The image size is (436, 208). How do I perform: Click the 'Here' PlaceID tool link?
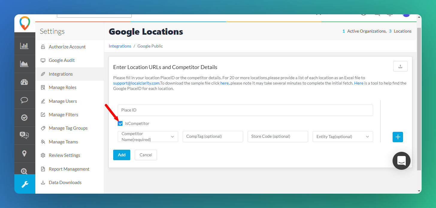tap(359, 83)
